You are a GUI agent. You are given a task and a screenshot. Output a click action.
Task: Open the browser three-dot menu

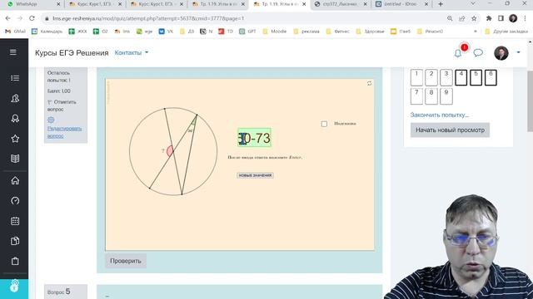[525, 18]
